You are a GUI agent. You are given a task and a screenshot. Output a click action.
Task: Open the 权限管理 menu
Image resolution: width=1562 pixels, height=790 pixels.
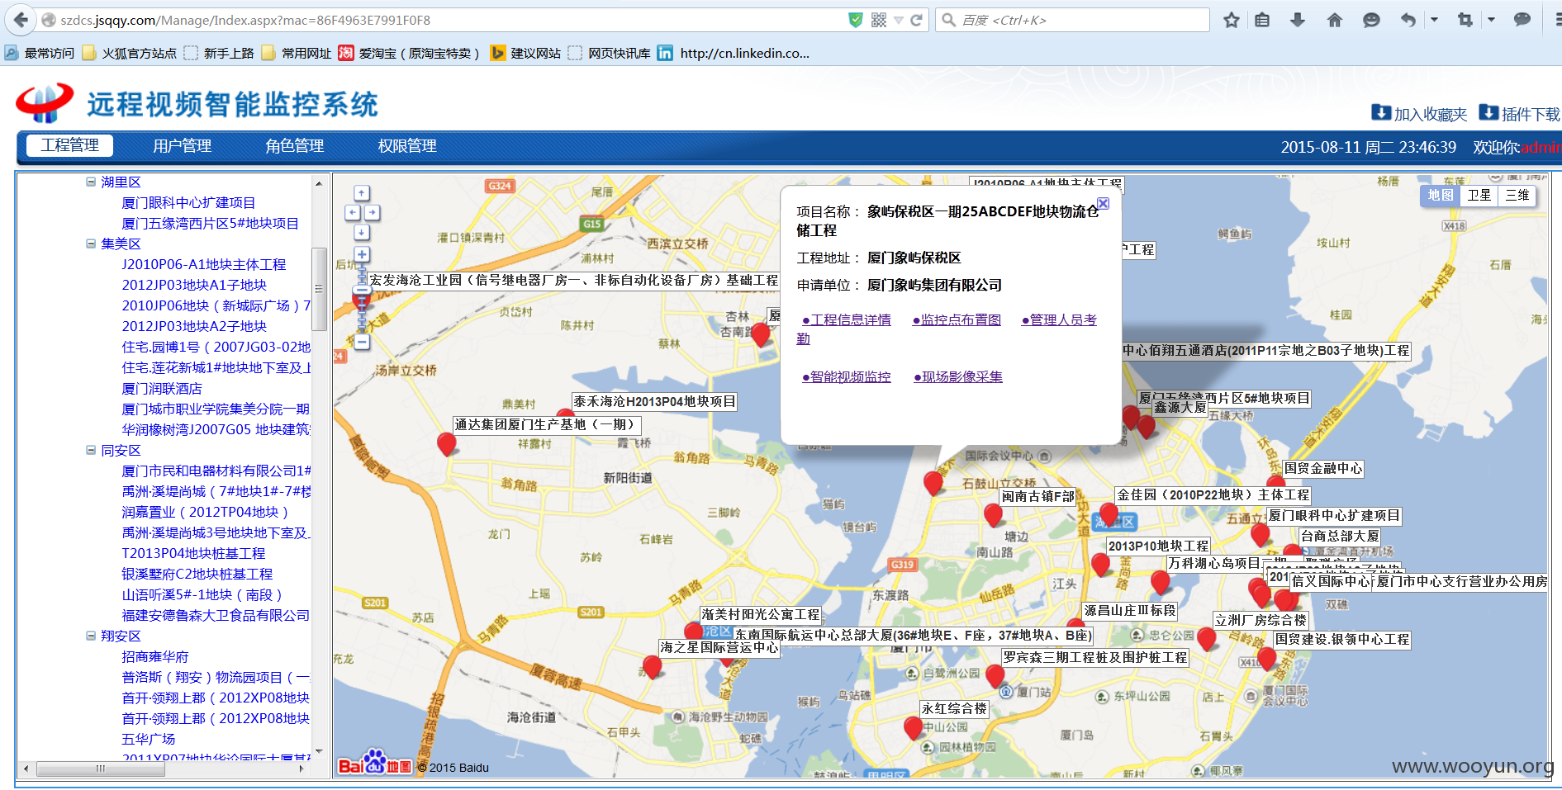coord(406,146)
